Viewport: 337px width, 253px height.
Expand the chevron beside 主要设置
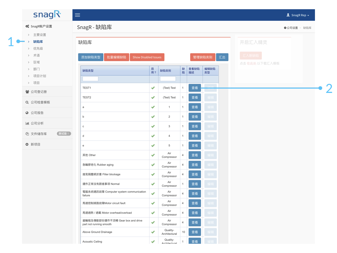[x=29, y=35]
